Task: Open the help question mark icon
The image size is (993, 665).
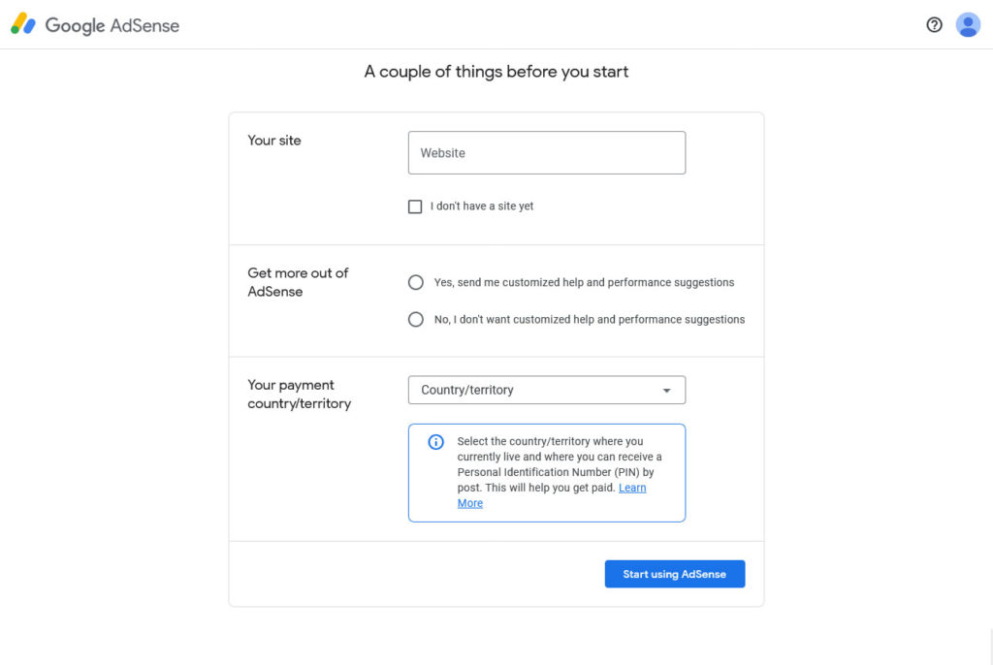Action: (934, 24)
